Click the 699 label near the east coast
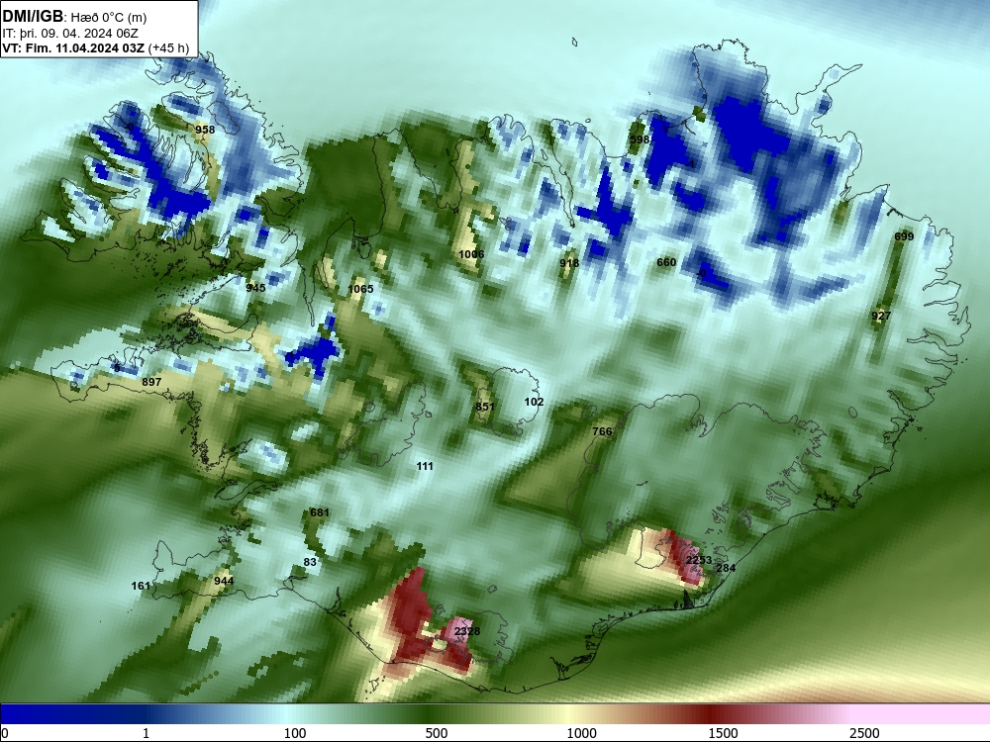Image resolution: width=990 pixels, height=742 pixels. (904, 236)
